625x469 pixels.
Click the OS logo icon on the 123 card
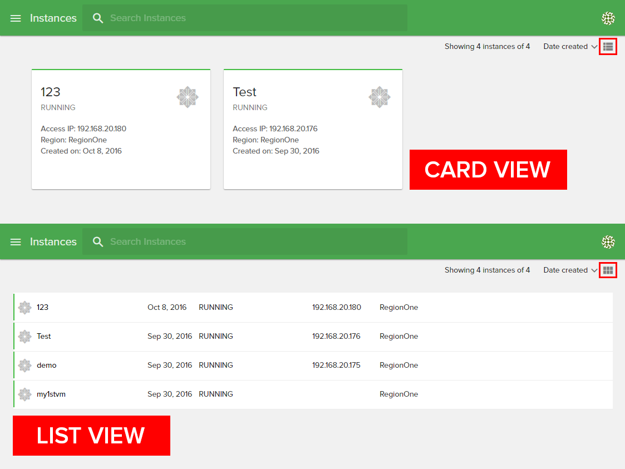pos(188,97)
